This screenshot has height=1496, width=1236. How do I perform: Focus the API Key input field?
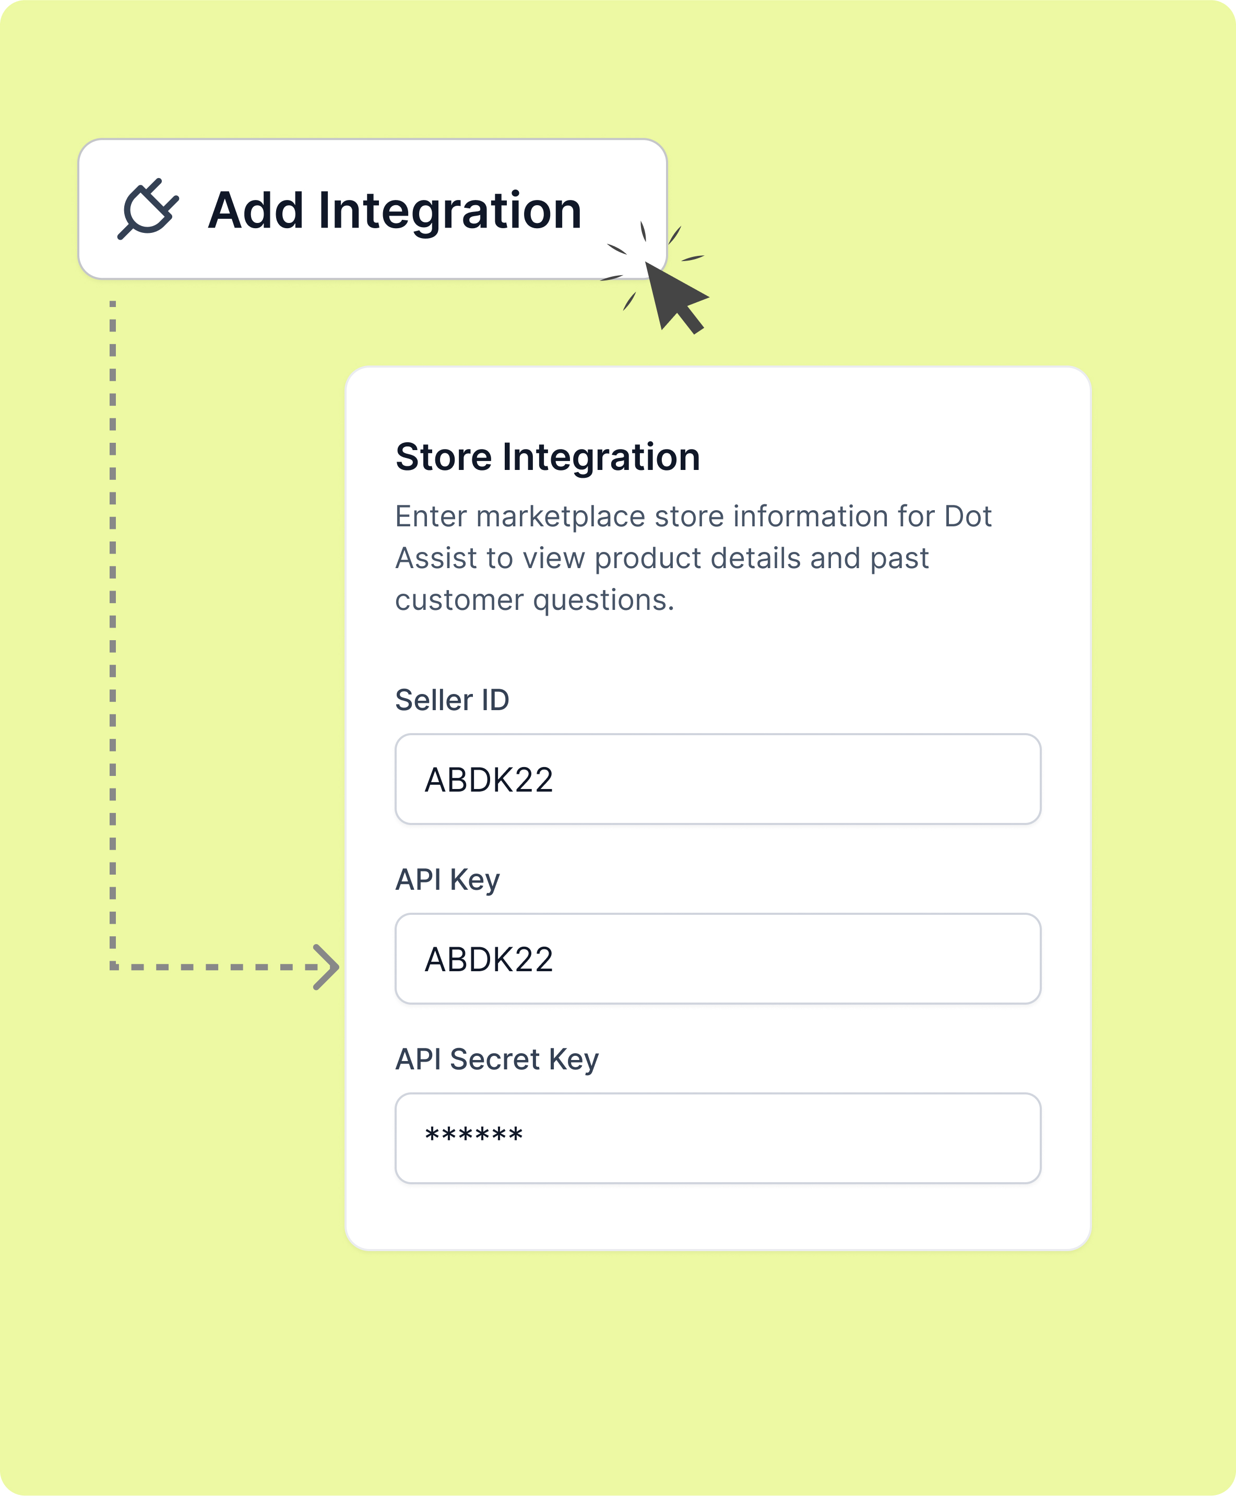(x=718, y=959)
